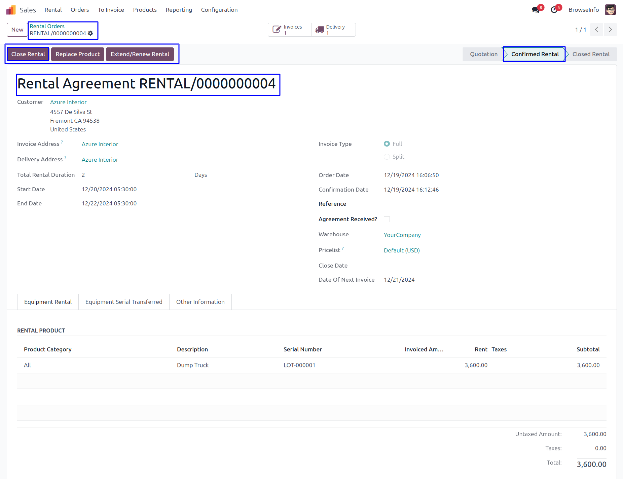Go to the previous record arrow
The image size is (623, 479).
pyautogui.click(x=596, y=30)
